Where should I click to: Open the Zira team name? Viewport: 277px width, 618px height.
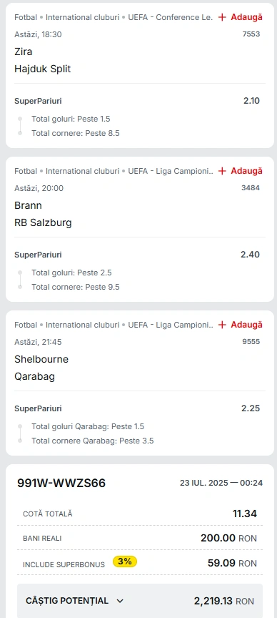[24, 51]
